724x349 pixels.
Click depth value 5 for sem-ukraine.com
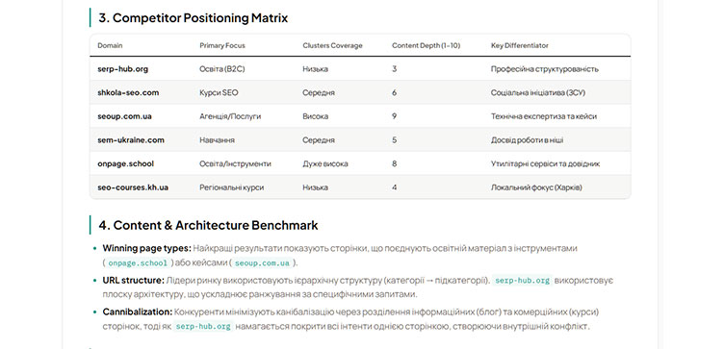[394, 140]
